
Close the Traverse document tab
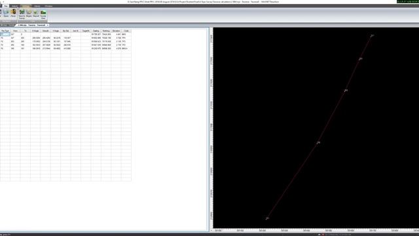(x=48, y=25)
